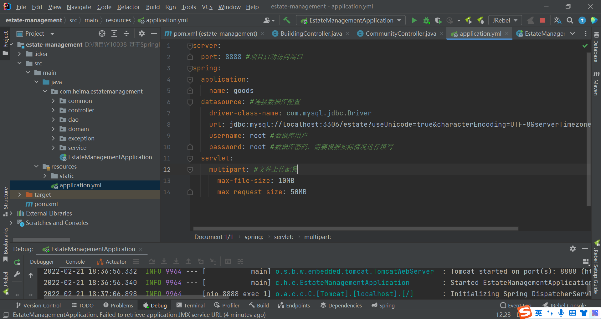601x319 pixels.
Task: Toggle Sogou punctuation mode icon
Action: coord(550,313)
